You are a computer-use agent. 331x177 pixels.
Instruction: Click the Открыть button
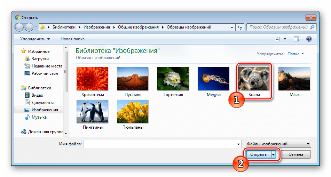pos(258,154)
